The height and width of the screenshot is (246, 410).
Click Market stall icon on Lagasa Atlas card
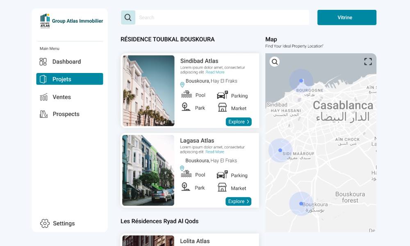pyautogui.click(x=222, y=187)
